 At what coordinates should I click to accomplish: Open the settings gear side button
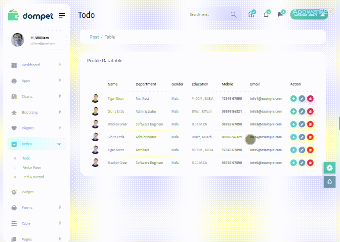coord(330,168)
